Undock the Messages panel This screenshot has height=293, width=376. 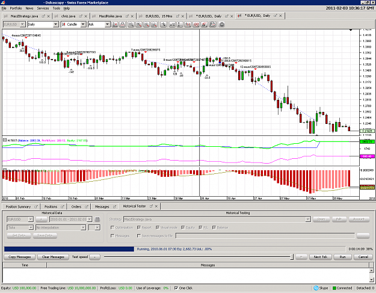[115, 207]
